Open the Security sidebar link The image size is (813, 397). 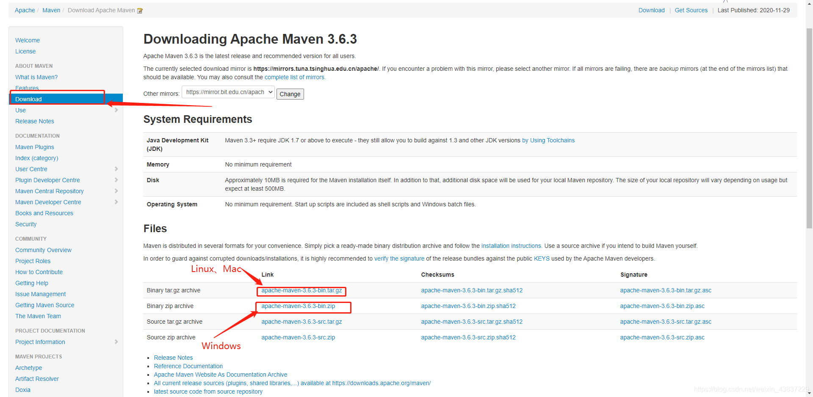pyautogui.click(x=26, y=224)
